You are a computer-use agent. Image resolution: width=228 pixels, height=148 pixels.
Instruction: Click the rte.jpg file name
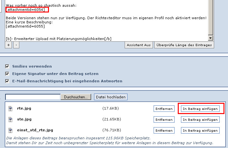pyautogui.click(x=24, y=108)
